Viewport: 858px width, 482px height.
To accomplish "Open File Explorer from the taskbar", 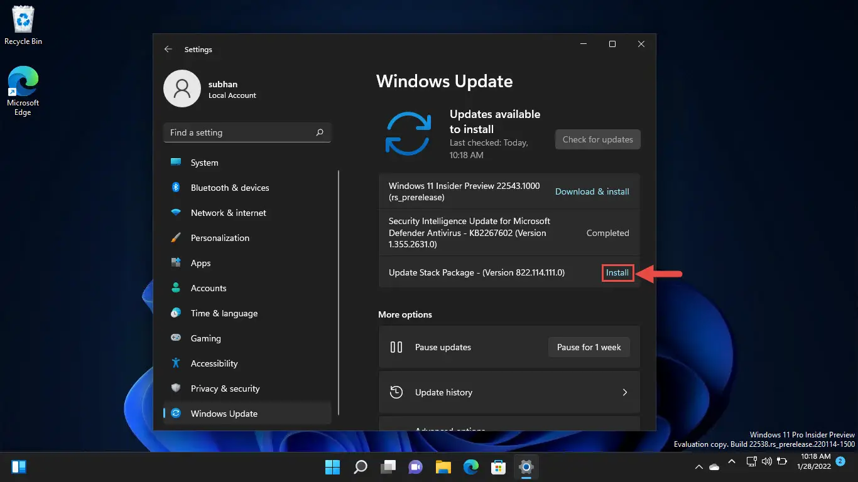I will coord(443,467).
